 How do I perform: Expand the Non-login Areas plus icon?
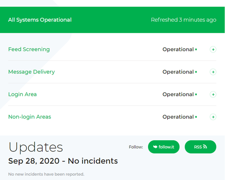213,117
